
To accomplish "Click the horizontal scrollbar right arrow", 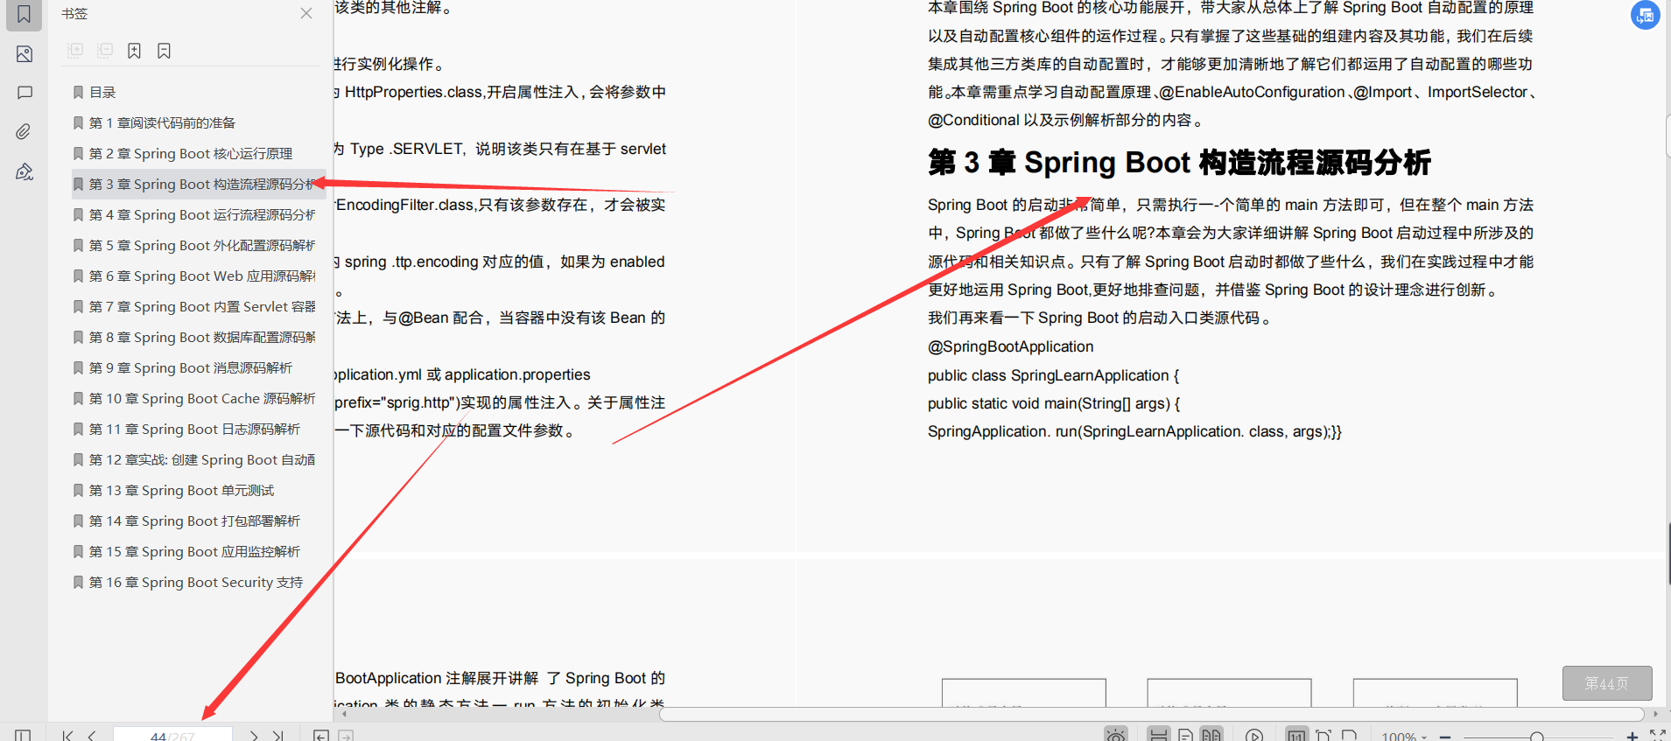I will tap(1655, 714).
